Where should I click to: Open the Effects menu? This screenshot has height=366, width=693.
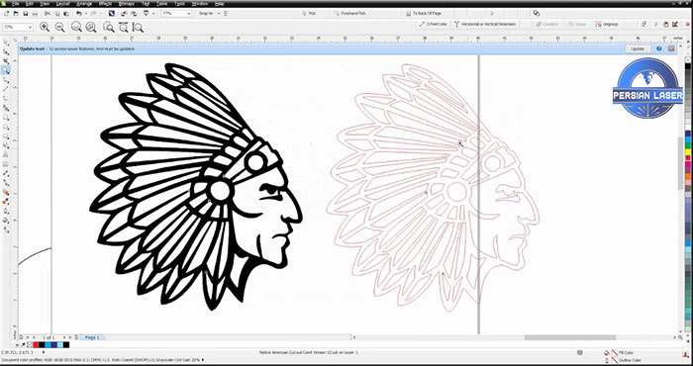(x=105, y=4)
